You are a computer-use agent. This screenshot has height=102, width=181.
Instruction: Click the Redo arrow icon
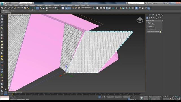pyautogui.click(x=5, y=8)
